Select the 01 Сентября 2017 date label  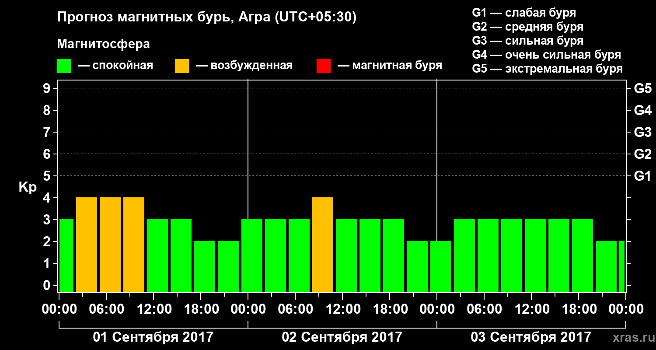pyautogui.click(x=153, y=337)
